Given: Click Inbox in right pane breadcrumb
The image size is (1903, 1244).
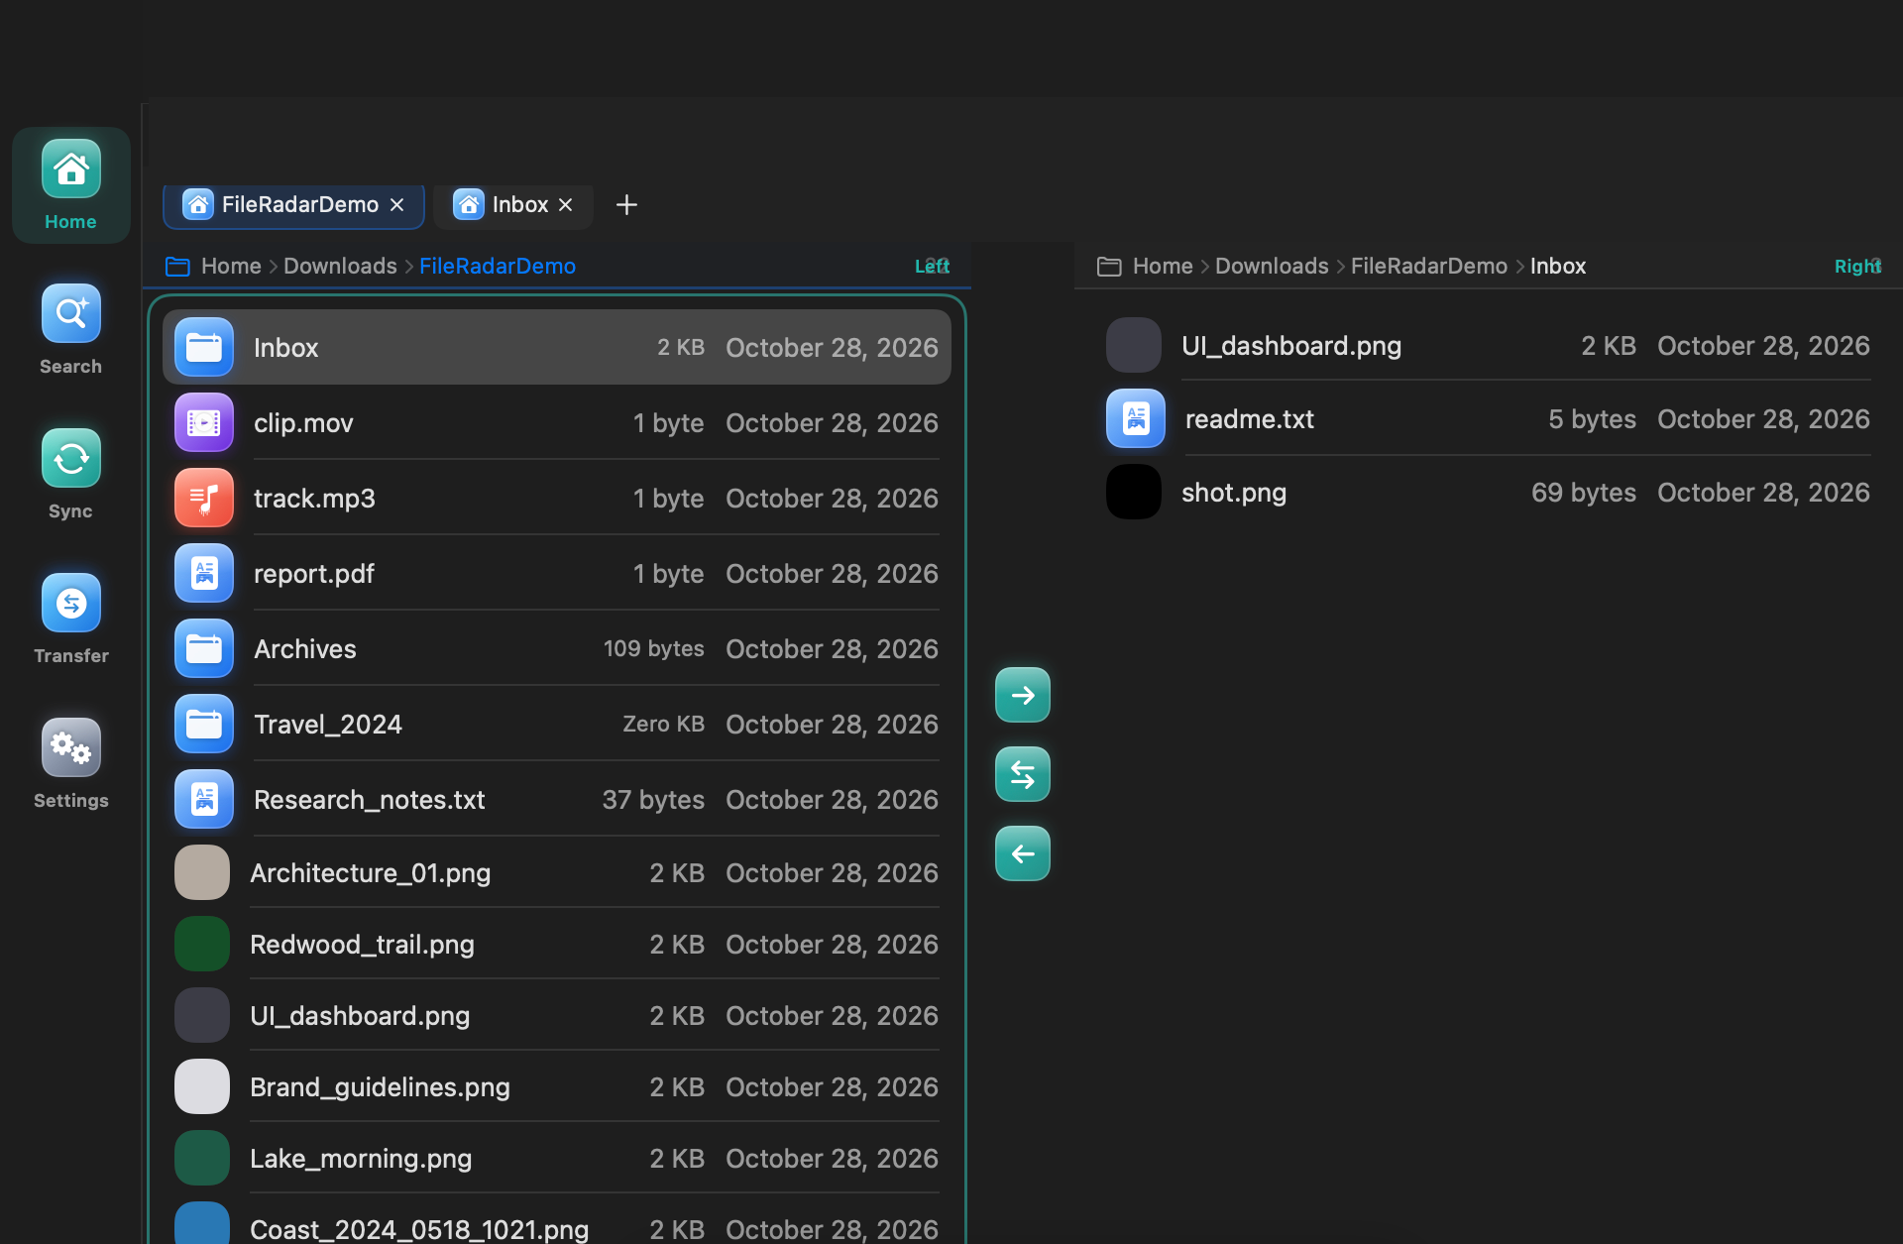Looking at the screenshot, I should click(1558, 267).
